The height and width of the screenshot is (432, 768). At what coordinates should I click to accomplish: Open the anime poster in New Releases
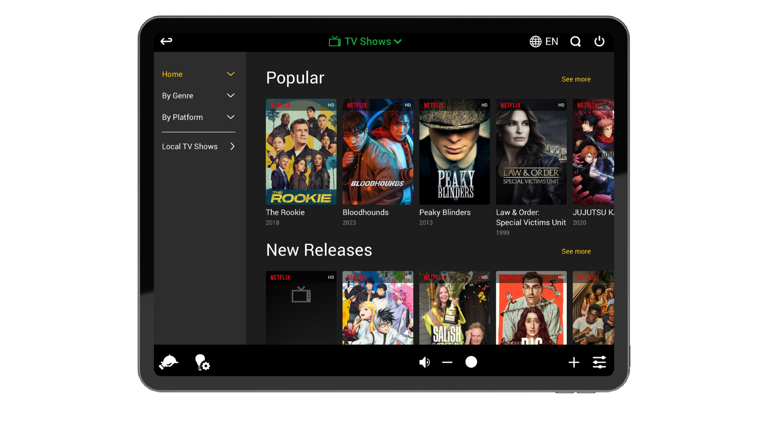(x=378, y=308)
